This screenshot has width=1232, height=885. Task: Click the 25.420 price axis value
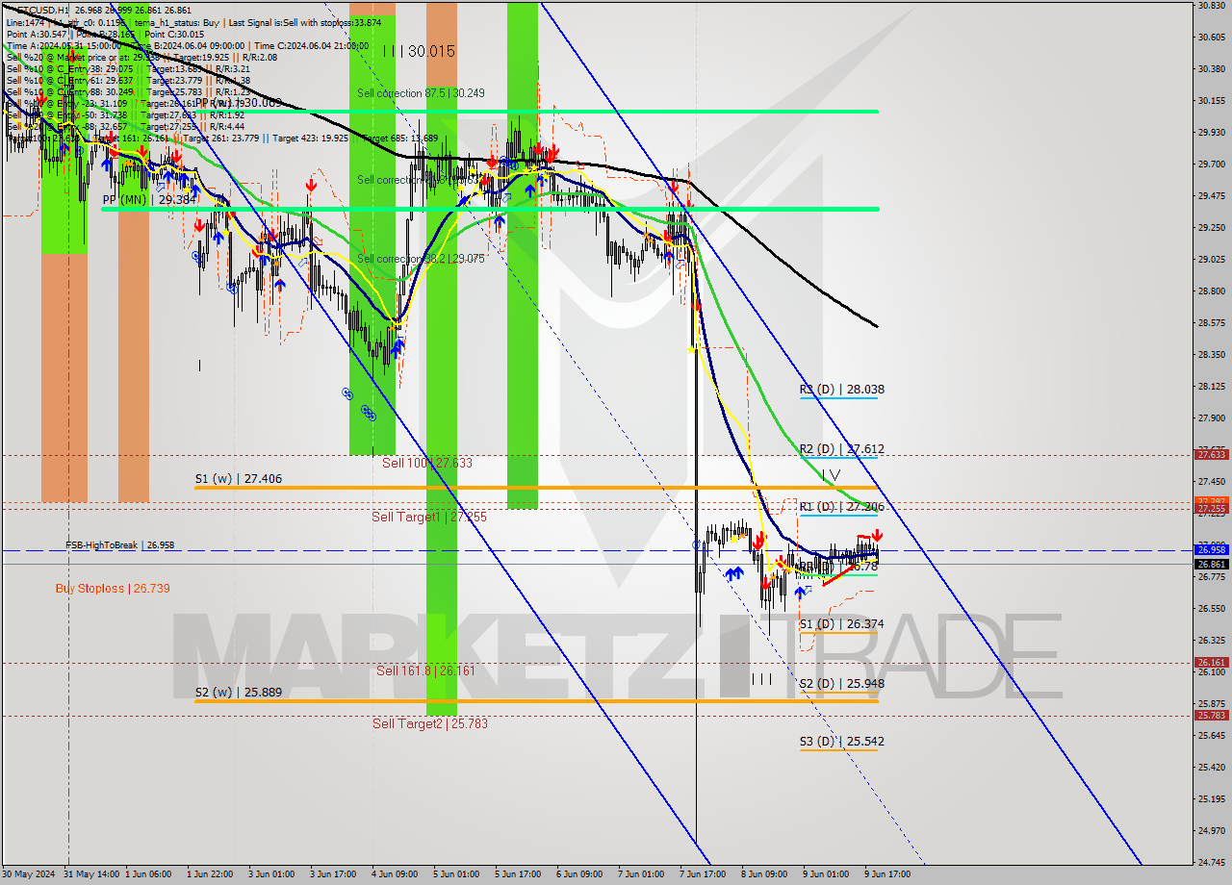[x=1211, y=768]
